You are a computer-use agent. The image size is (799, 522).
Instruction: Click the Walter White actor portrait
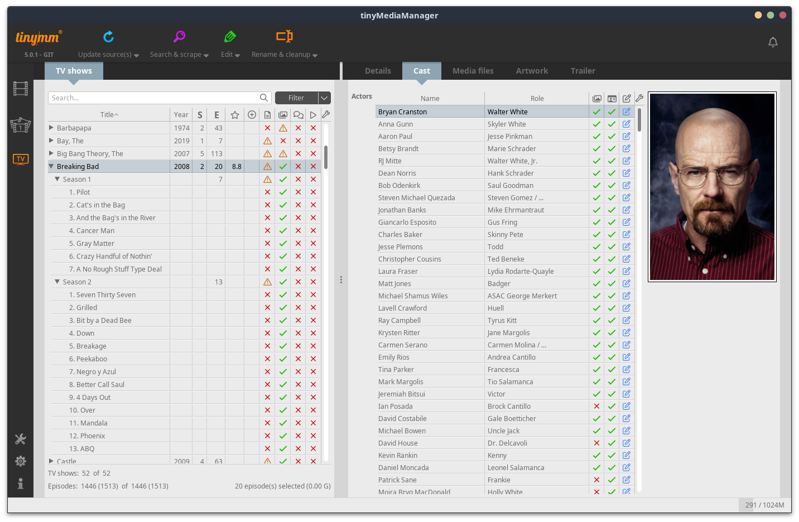click(x=712, y=187)
